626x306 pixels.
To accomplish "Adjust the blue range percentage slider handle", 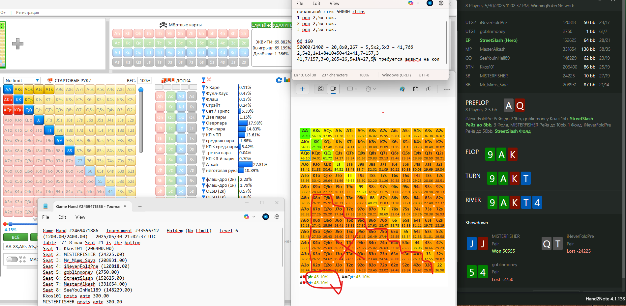I will tap(10, 224).
